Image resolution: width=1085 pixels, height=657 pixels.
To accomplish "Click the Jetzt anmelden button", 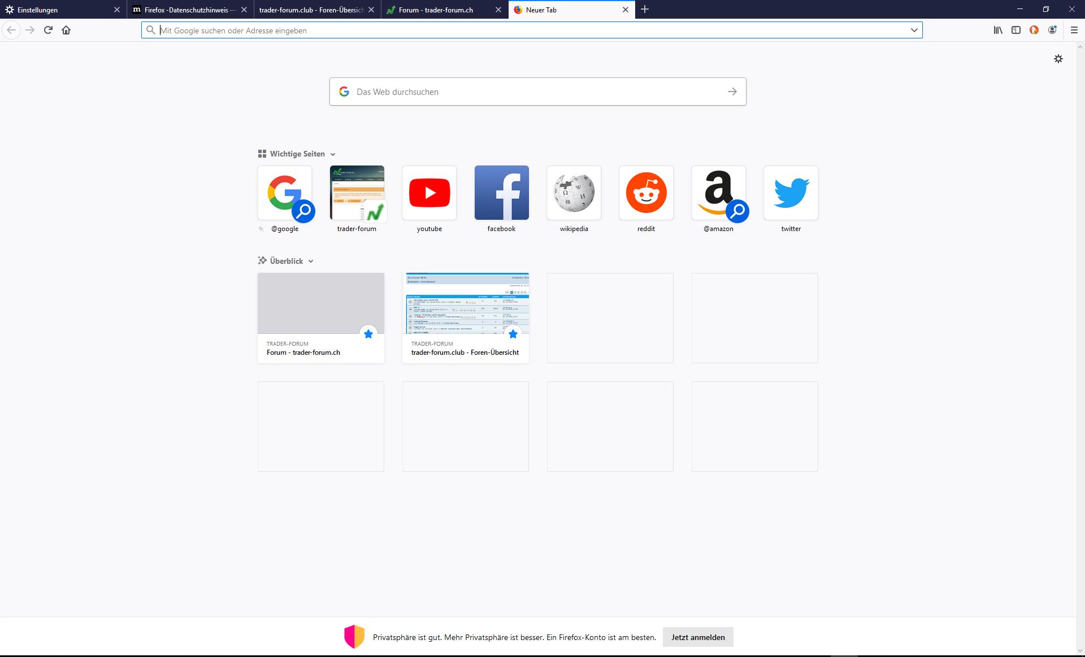I will click(698, 637).
